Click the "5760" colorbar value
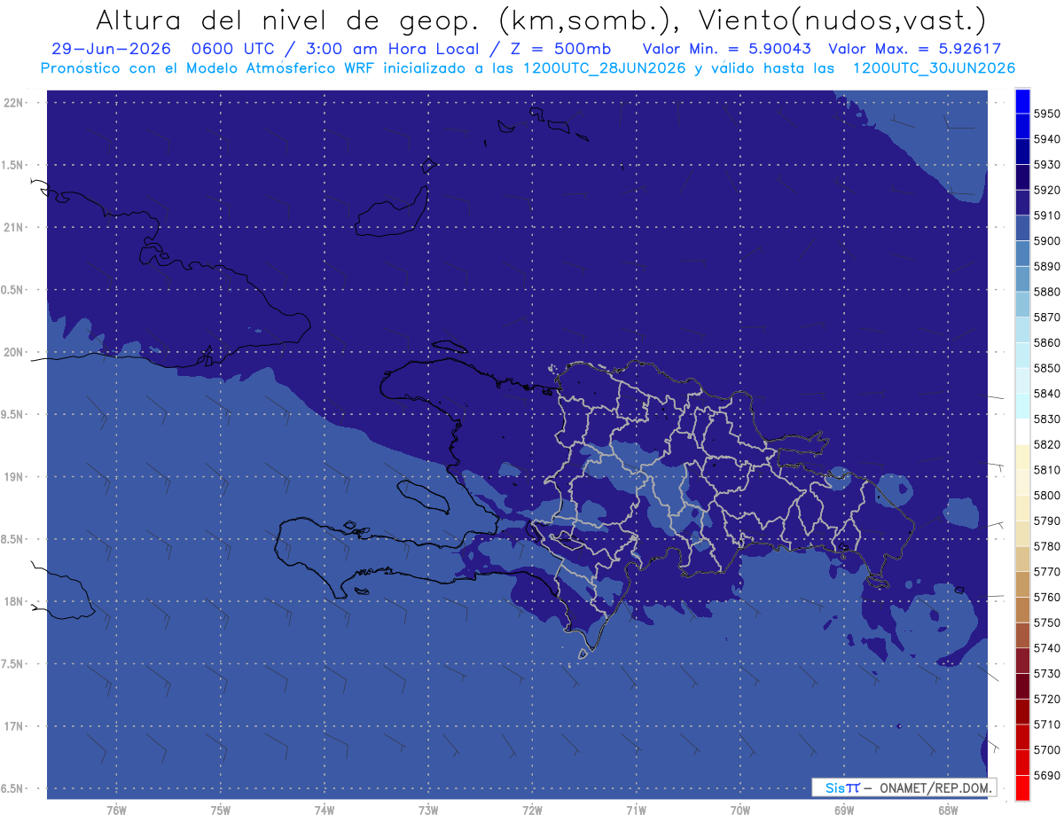The height and width of the screenshot is (822, 1064). [1046, 597]
